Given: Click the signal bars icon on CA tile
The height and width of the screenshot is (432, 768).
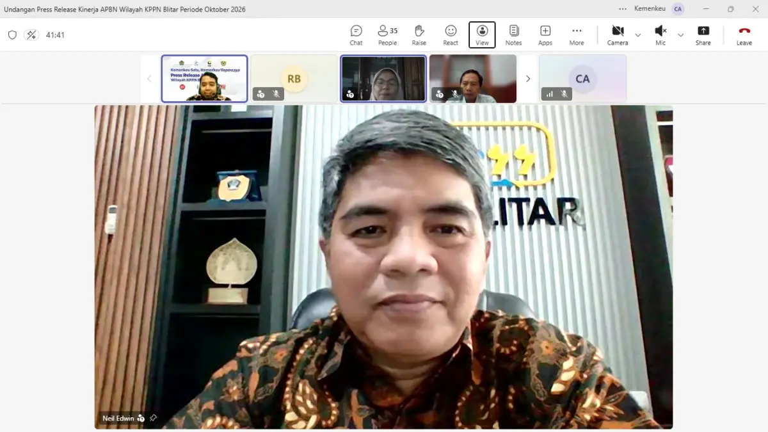Looking at the screenshot, I should click(x=549, y=94).
